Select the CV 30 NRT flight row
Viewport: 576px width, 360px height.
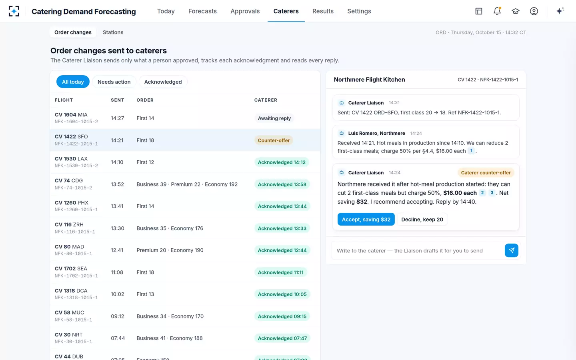185,338
